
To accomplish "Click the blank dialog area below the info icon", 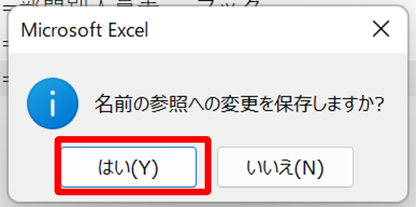I will [x=32, y=138].
